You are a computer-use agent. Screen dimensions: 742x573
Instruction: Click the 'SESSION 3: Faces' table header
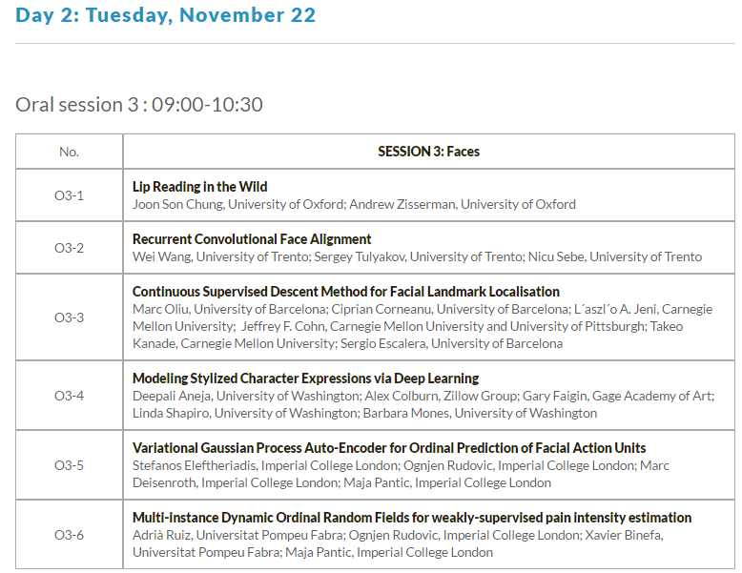(x=428, y=152)
